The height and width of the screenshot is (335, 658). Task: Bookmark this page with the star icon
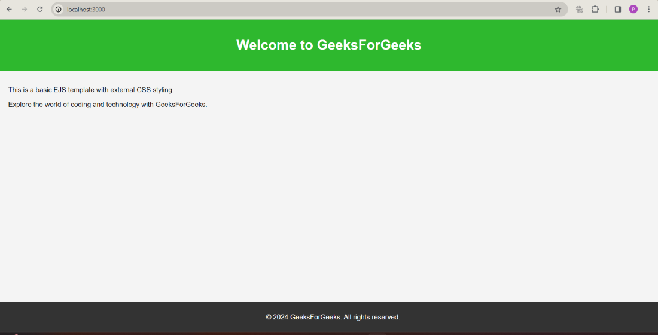(x=558, y=9)
